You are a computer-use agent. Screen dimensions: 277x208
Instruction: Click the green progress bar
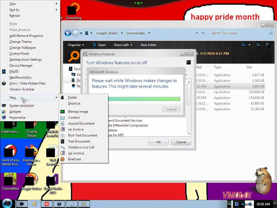click(x=144, y=99)
